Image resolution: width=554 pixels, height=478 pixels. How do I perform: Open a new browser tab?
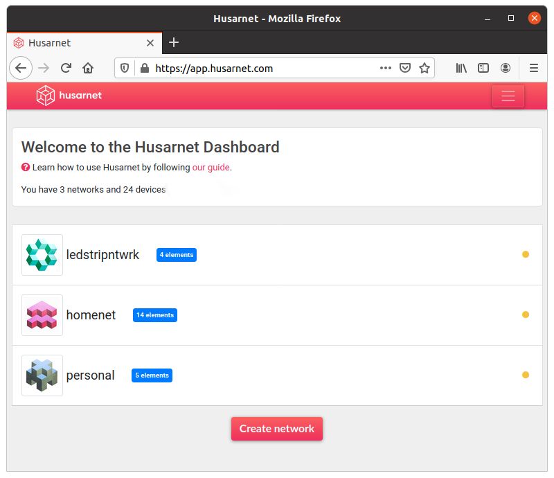click(x=173, y=42)
